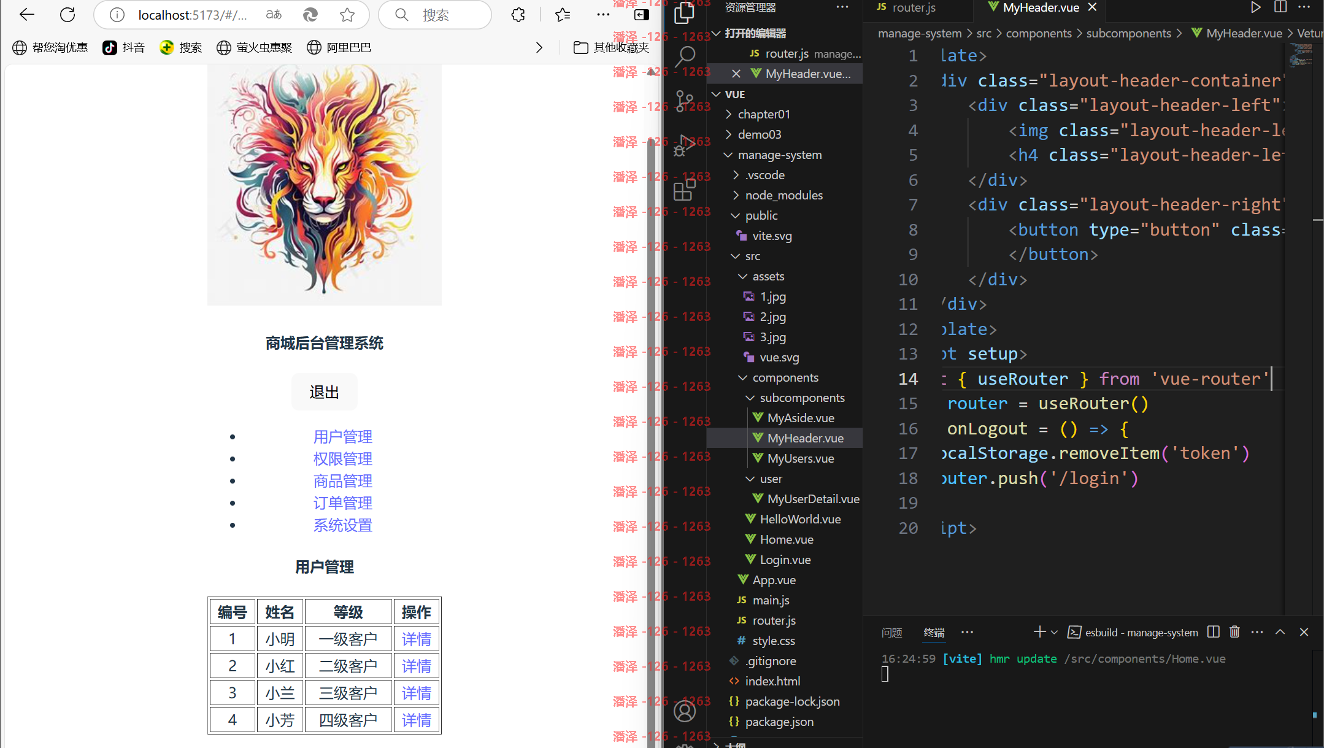
Task: Toggle the browser sidebar icon
Action: pyautogui.click(x=642, y=15)
